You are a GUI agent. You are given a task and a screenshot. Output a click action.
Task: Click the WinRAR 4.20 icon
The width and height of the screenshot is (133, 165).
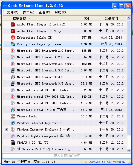[13, 143]
